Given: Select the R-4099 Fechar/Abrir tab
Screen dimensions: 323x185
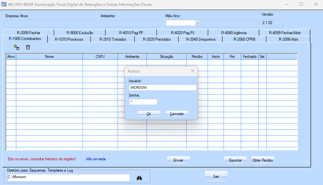Looking at the screenshot, I should (285, 33).
